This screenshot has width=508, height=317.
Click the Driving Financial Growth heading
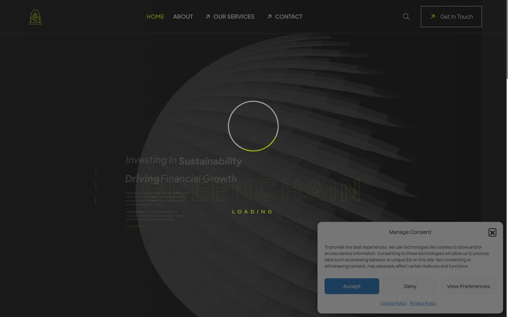181,179
